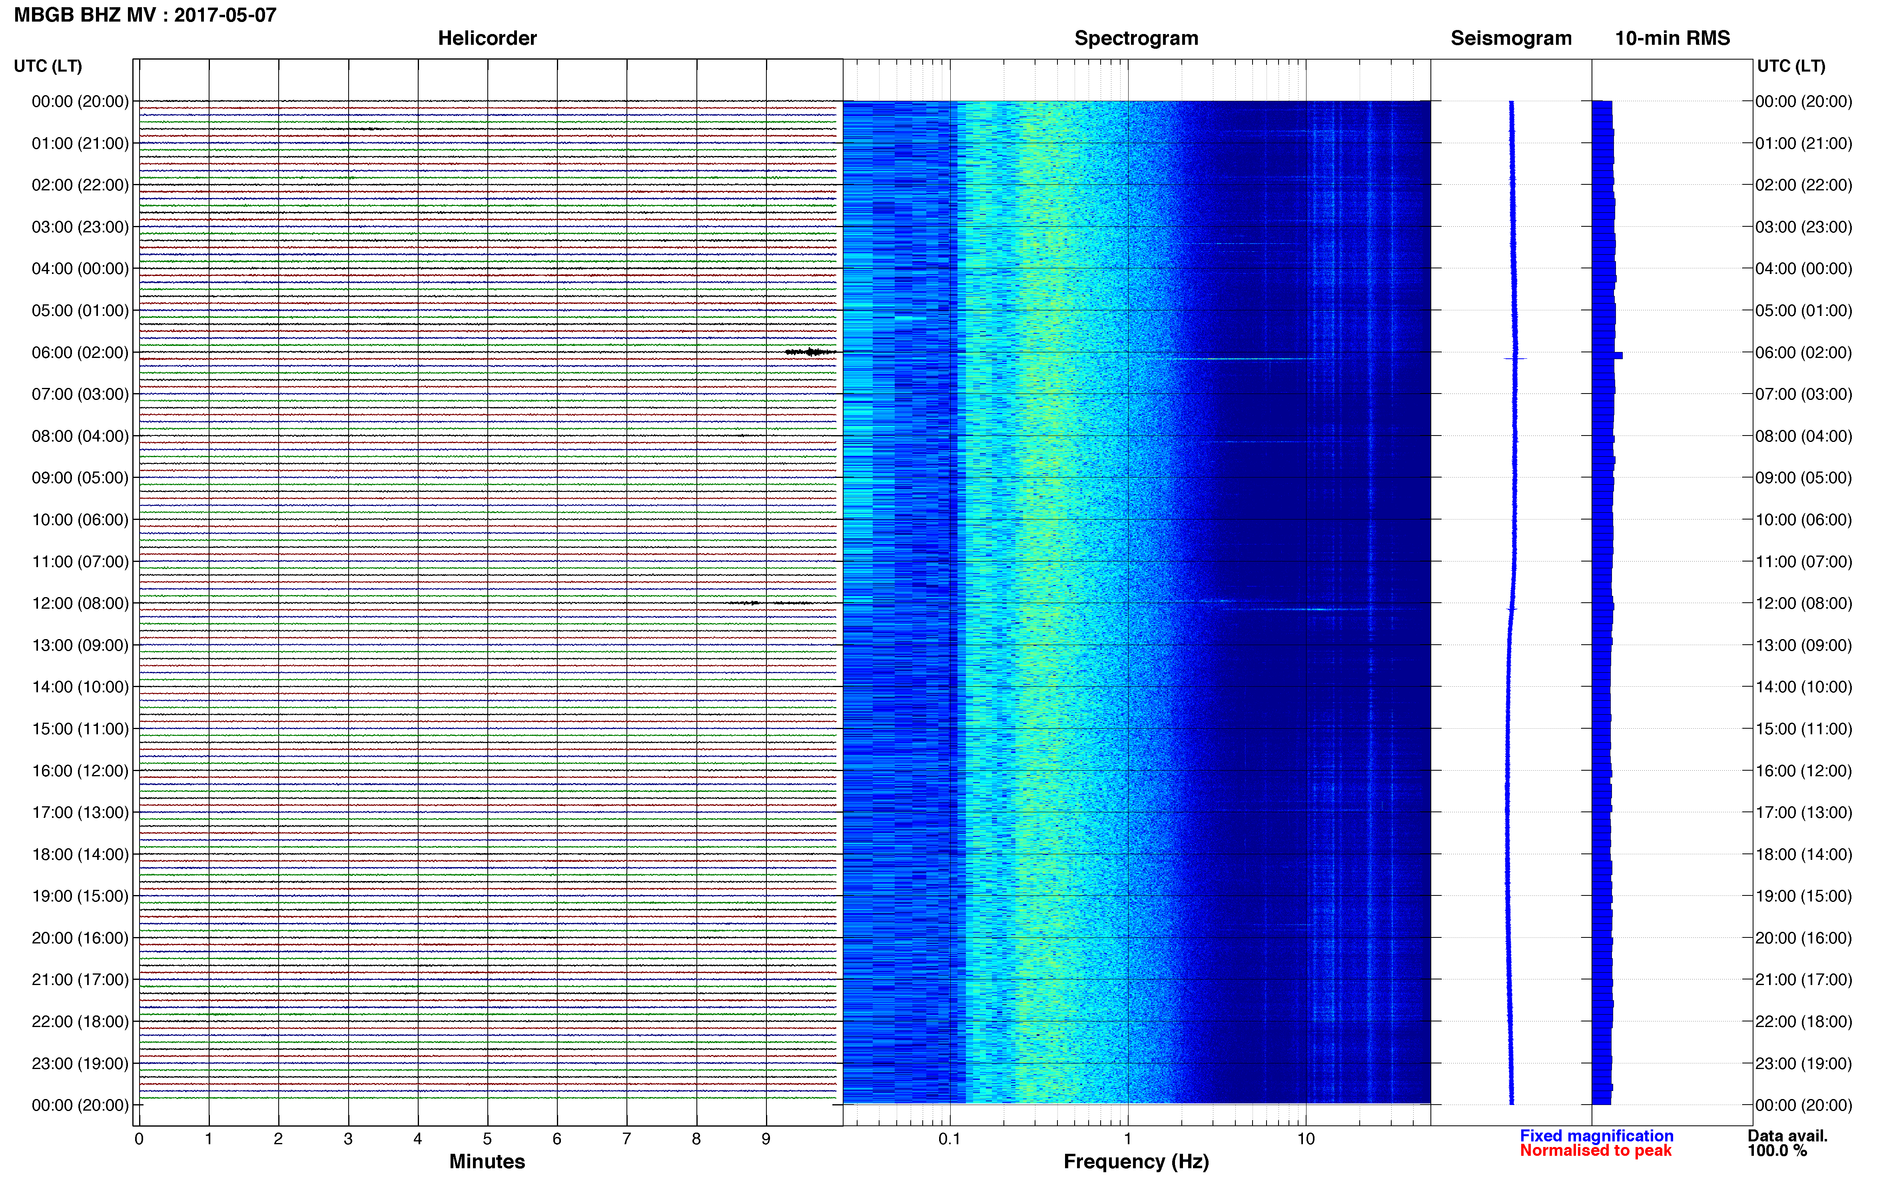Screen dimensions: 1895x1185
Task: Click left time label '12:00 (08:00)'
Action: coord(80,603)
